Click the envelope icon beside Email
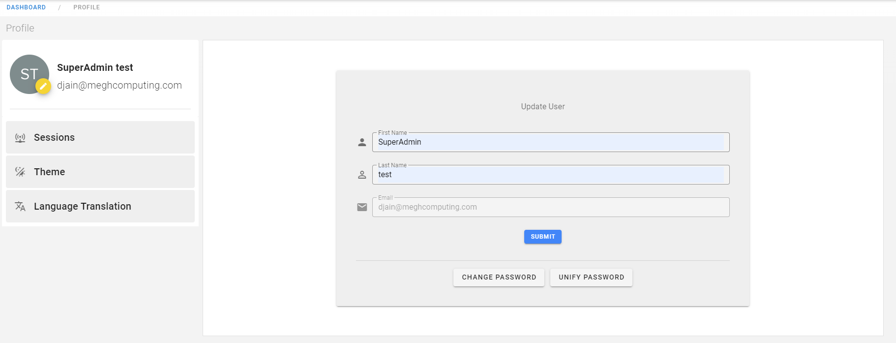 pyautogui.click(x=362, y=207)
